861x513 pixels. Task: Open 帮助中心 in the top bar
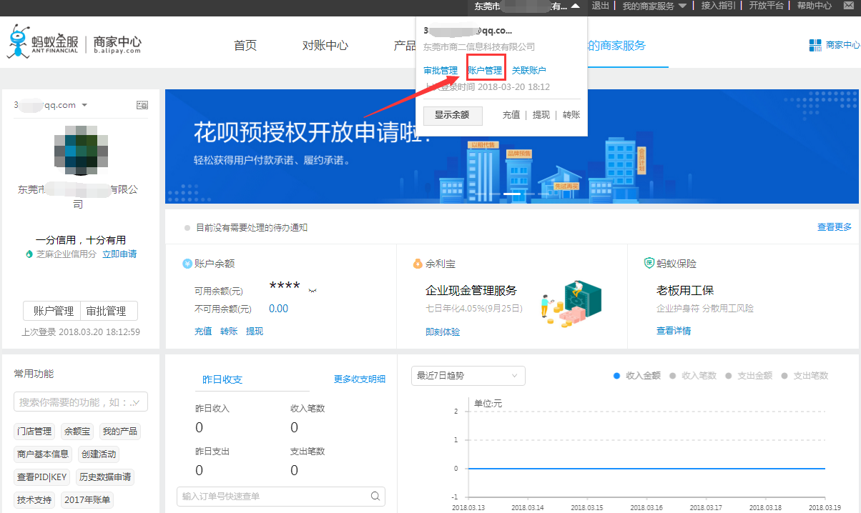point(815,6)
